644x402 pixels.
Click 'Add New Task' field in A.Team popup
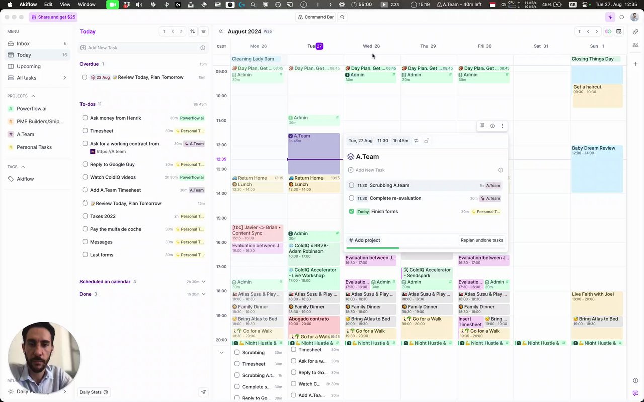425,170
